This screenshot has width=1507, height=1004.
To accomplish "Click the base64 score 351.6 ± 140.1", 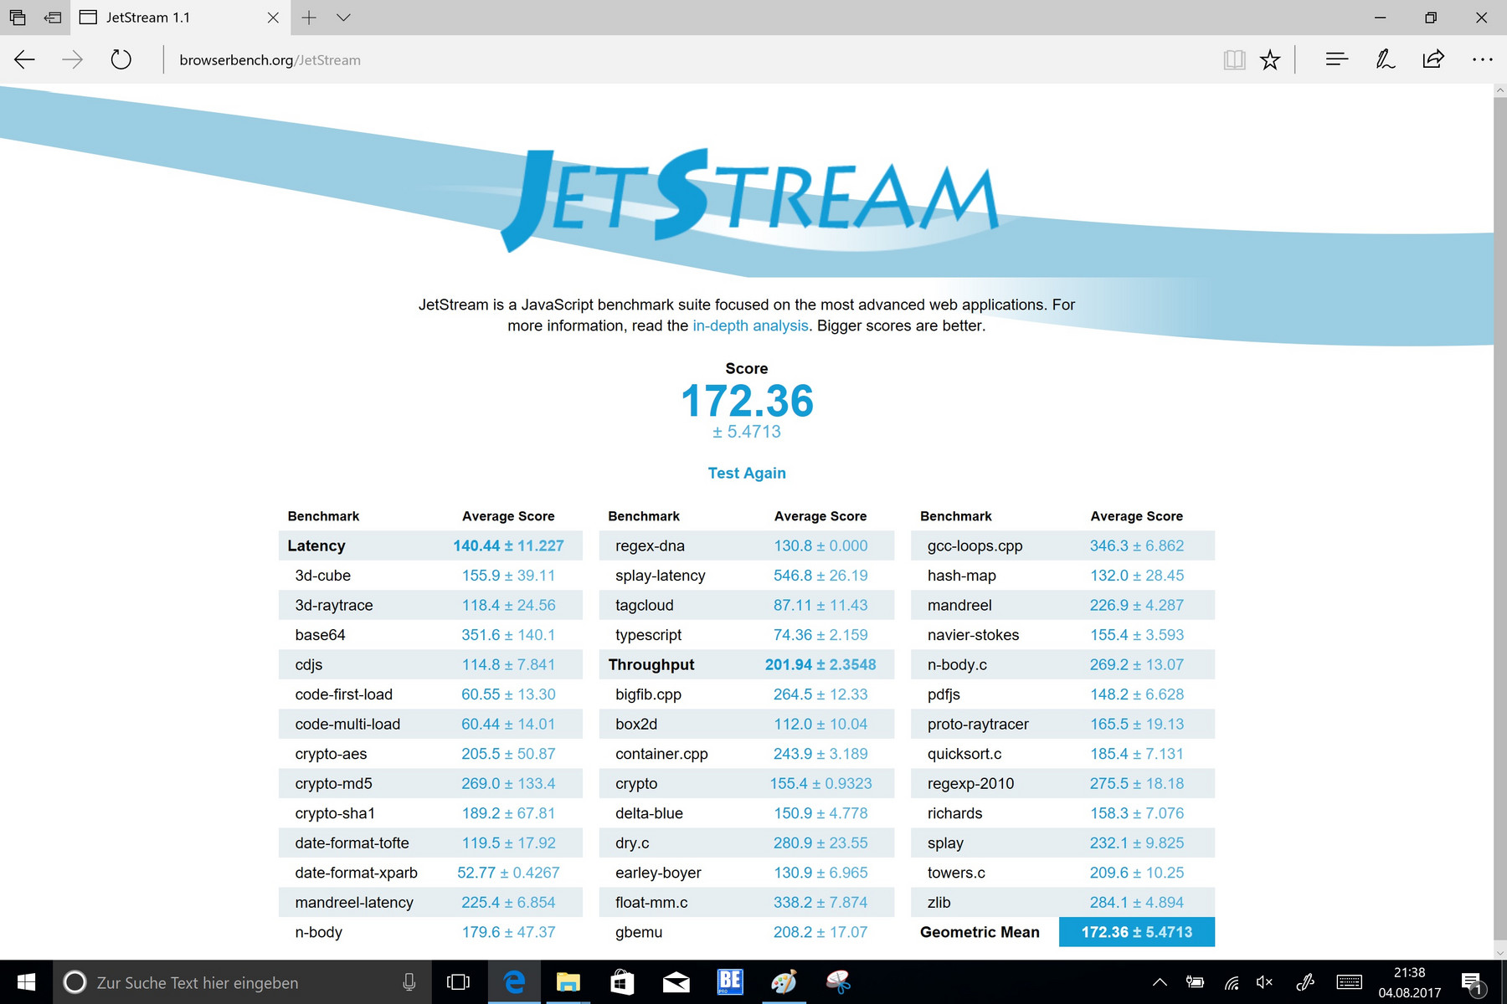I will [x=508, y=635].
